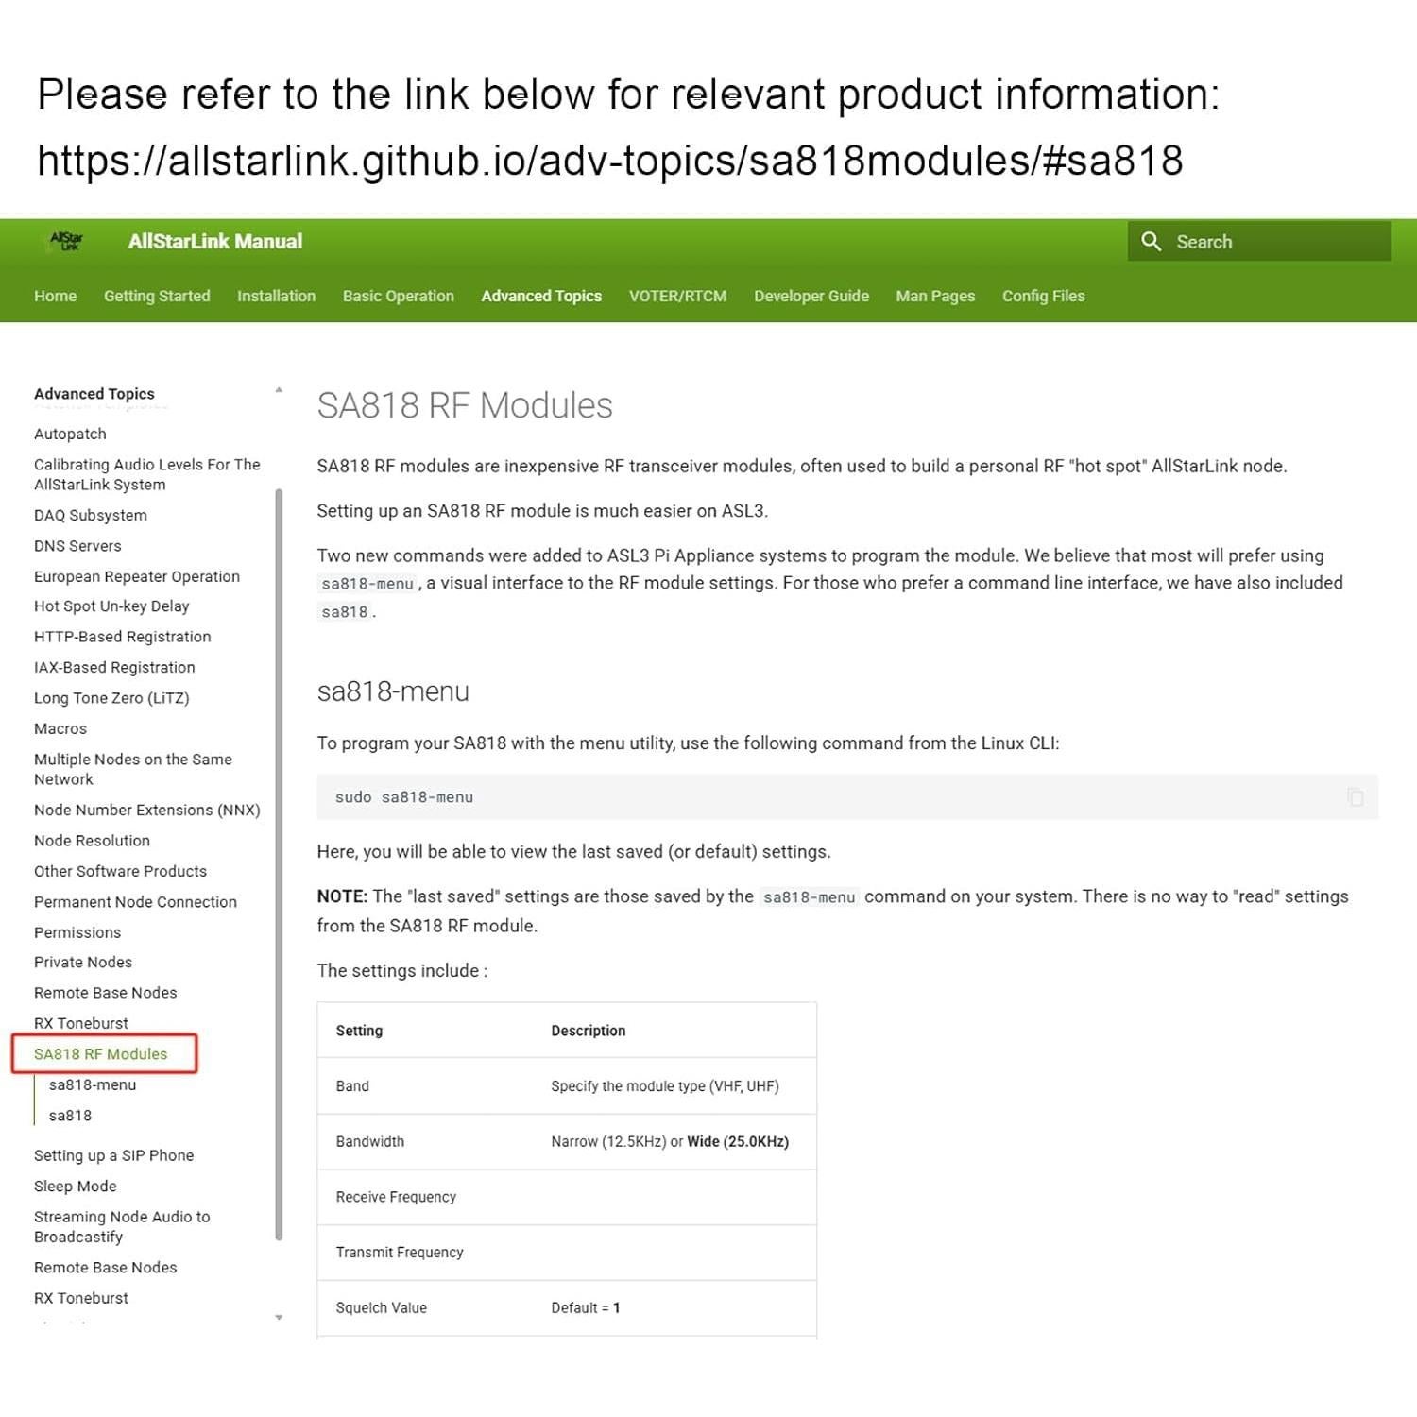Viewport: 1417px width, 1417px height.
Task: Go to the Config Files tab
Action: (1043, 296)
